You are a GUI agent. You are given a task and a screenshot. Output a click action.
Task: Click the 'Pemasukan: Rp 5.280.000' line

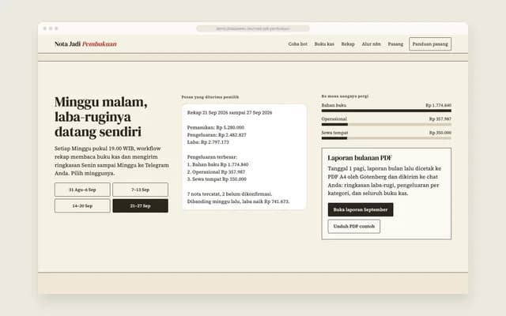(x=216, y=127)
